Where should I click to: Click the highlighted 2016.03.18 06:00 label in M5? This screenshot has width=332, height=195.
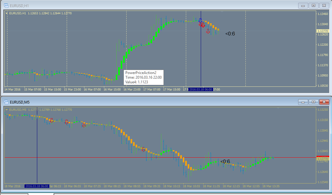(37, 186)
